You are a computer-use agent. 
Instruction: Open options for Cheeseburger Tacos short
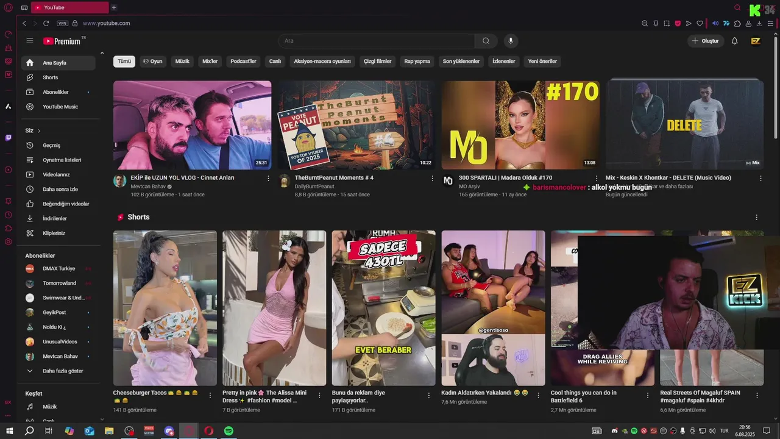point(210,395)
